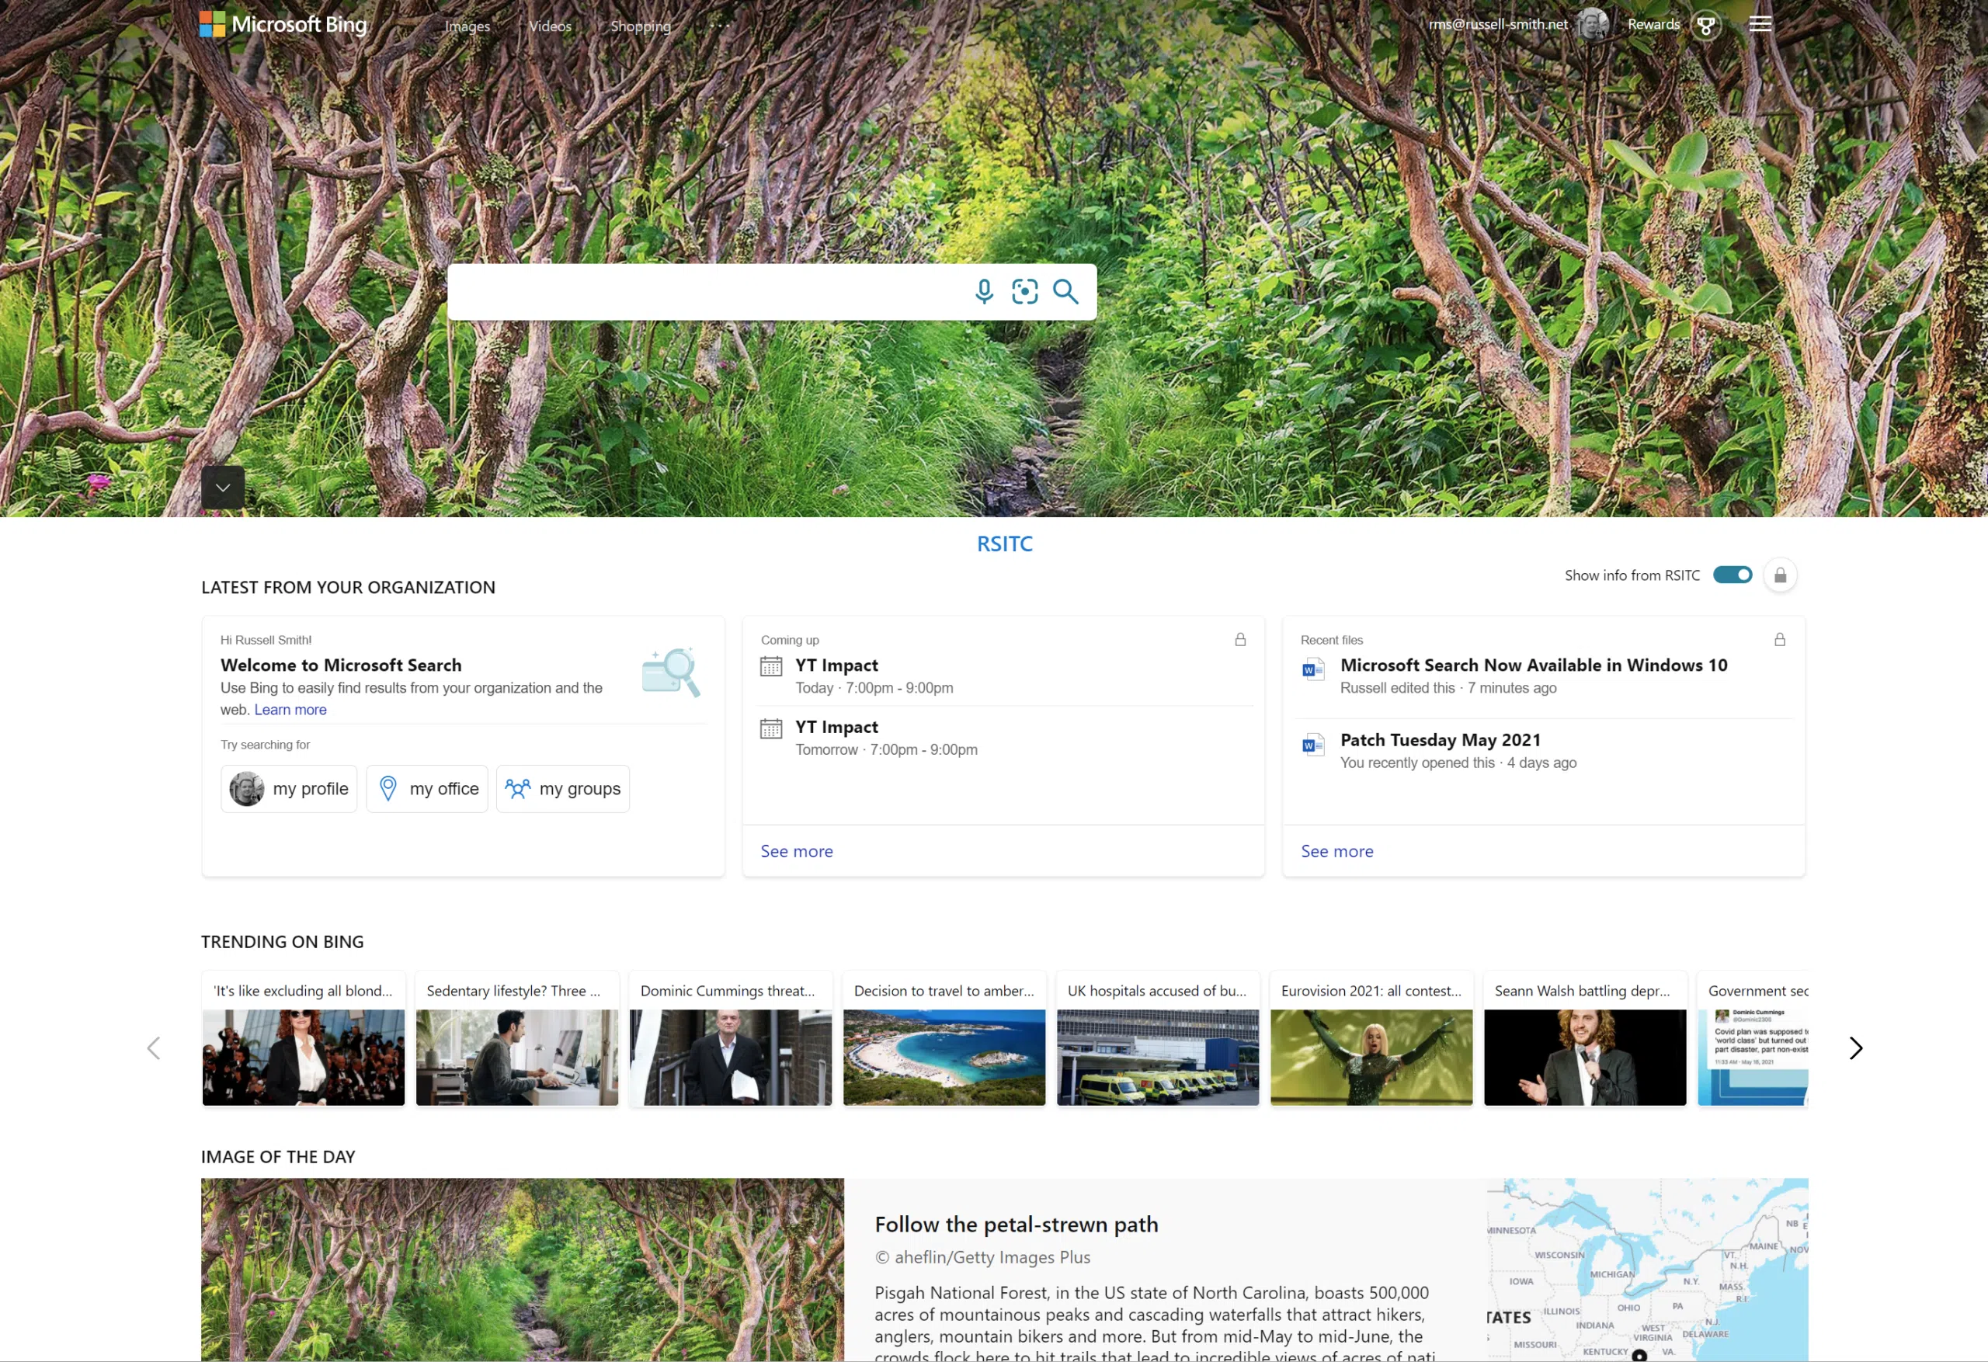Open Dominic Cummings threat trending story
This screenshot has height=1362, width=1988.
(x=731, y=1039)
